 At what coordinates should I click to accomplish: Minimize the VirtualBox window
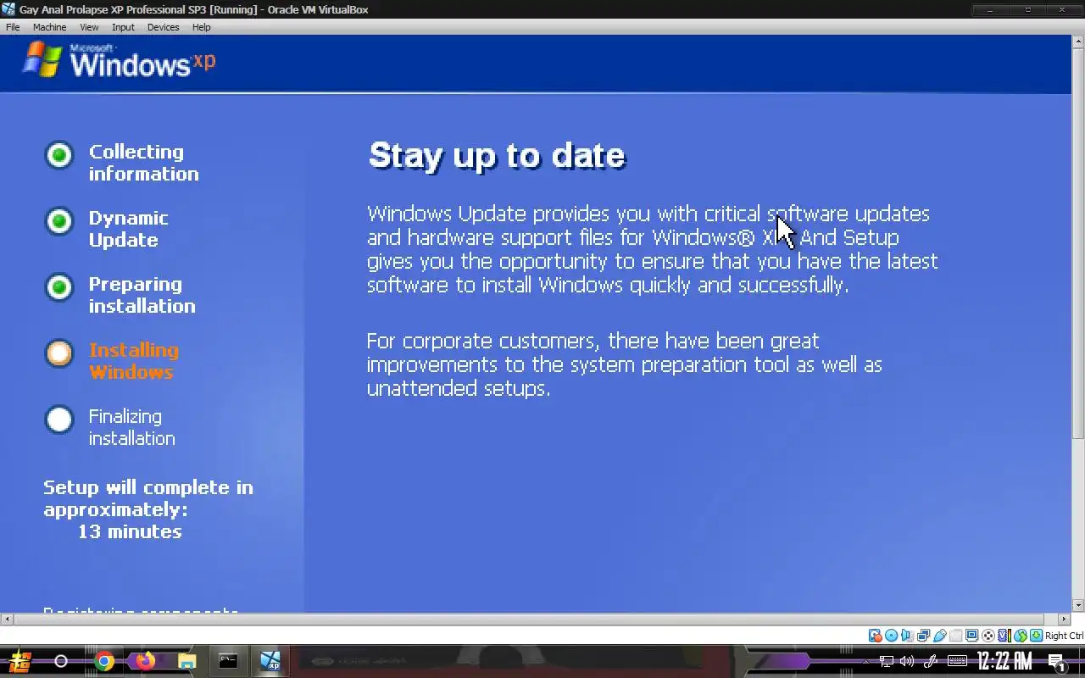[989, 9]
